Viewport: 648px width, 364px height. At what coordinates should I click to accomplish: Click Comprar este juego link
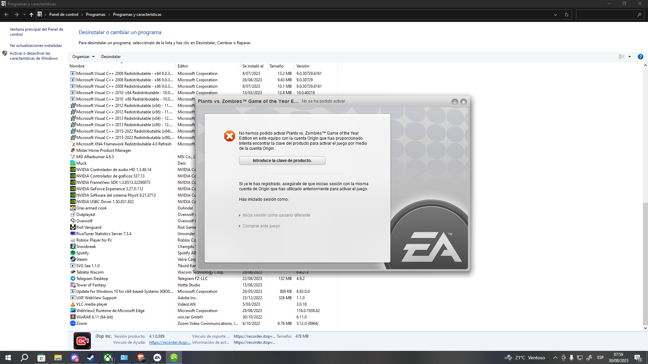261,226
